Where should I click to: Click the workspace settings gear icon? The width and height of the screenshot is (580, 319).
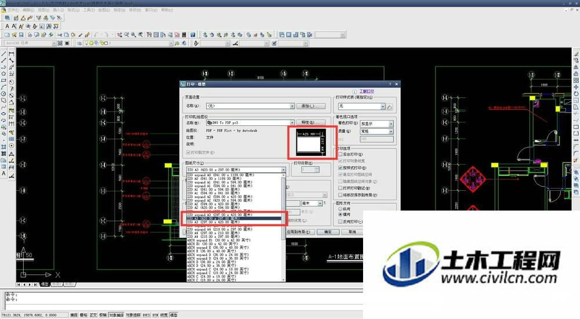pyautogui.click(x=60, y=43)
